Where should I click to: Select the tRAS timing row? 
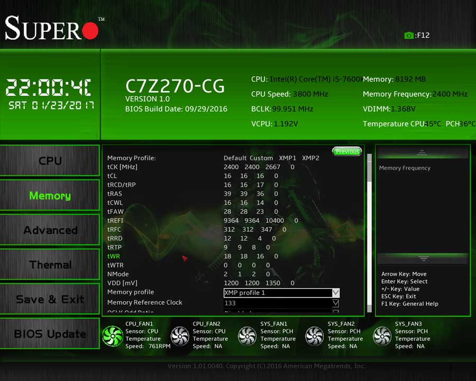tap(193, 194)
